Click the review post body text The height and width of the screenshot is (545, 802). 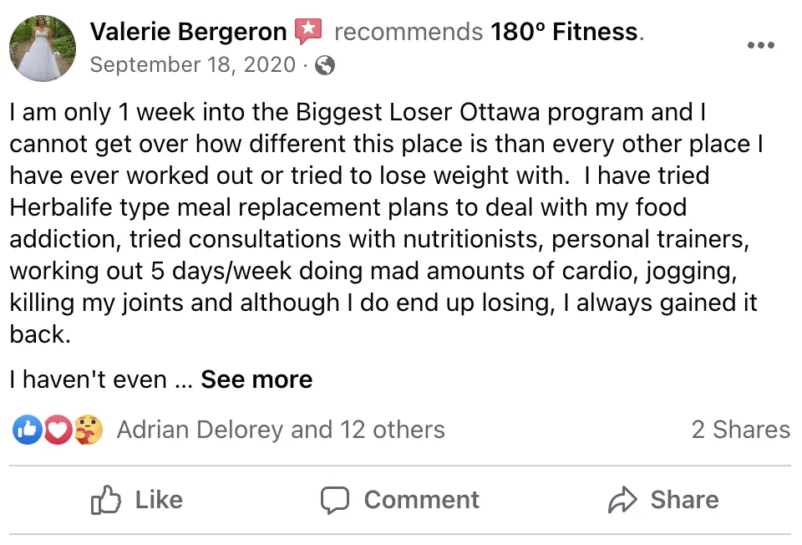pyautogui.click(x=386, y=223)
